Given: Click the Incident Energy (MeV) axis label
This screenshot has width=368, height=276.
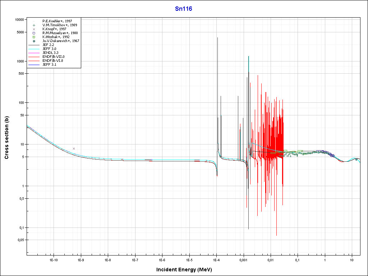Looking at the screenshot, I should click(x=187, y=270).
